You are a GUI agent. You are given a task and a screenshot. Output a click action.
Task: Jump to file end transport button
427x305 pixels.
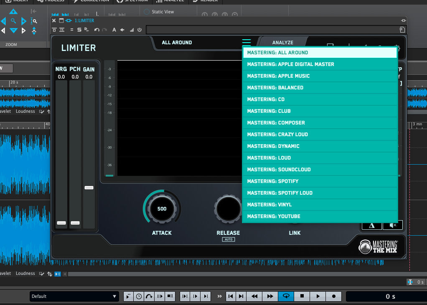[x=241, y=296]
